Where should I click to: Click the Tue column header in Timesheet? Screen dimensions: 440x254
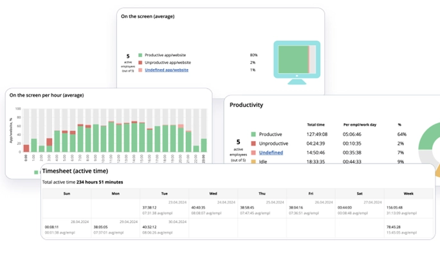(165, 194)
